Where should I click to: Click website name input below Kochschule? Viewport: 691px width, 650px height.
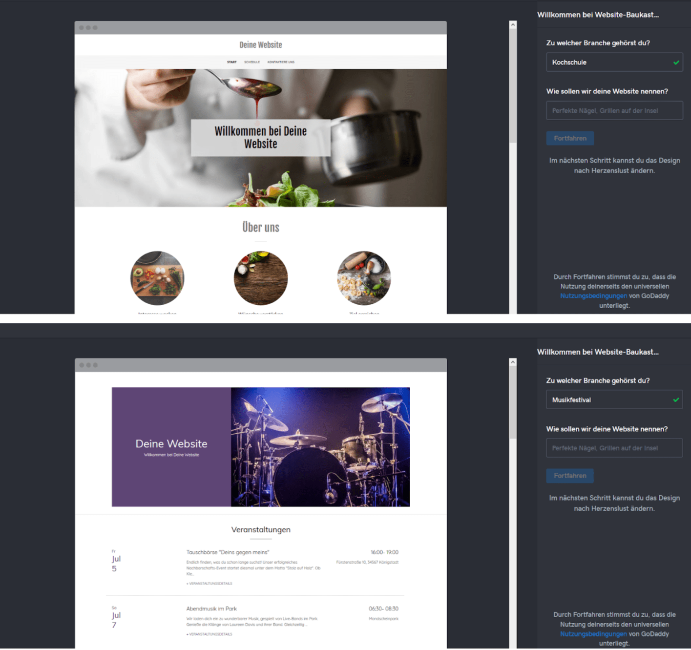point(614,110)
